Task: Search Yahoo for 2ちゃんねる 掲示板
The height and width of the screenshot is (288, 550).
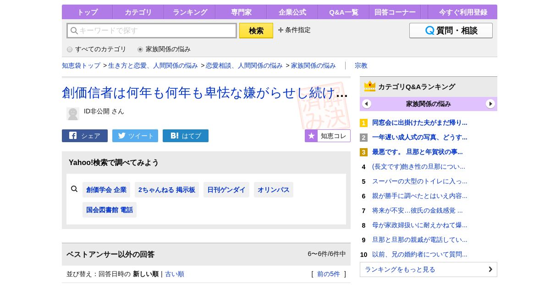Action: pos(167,190)
